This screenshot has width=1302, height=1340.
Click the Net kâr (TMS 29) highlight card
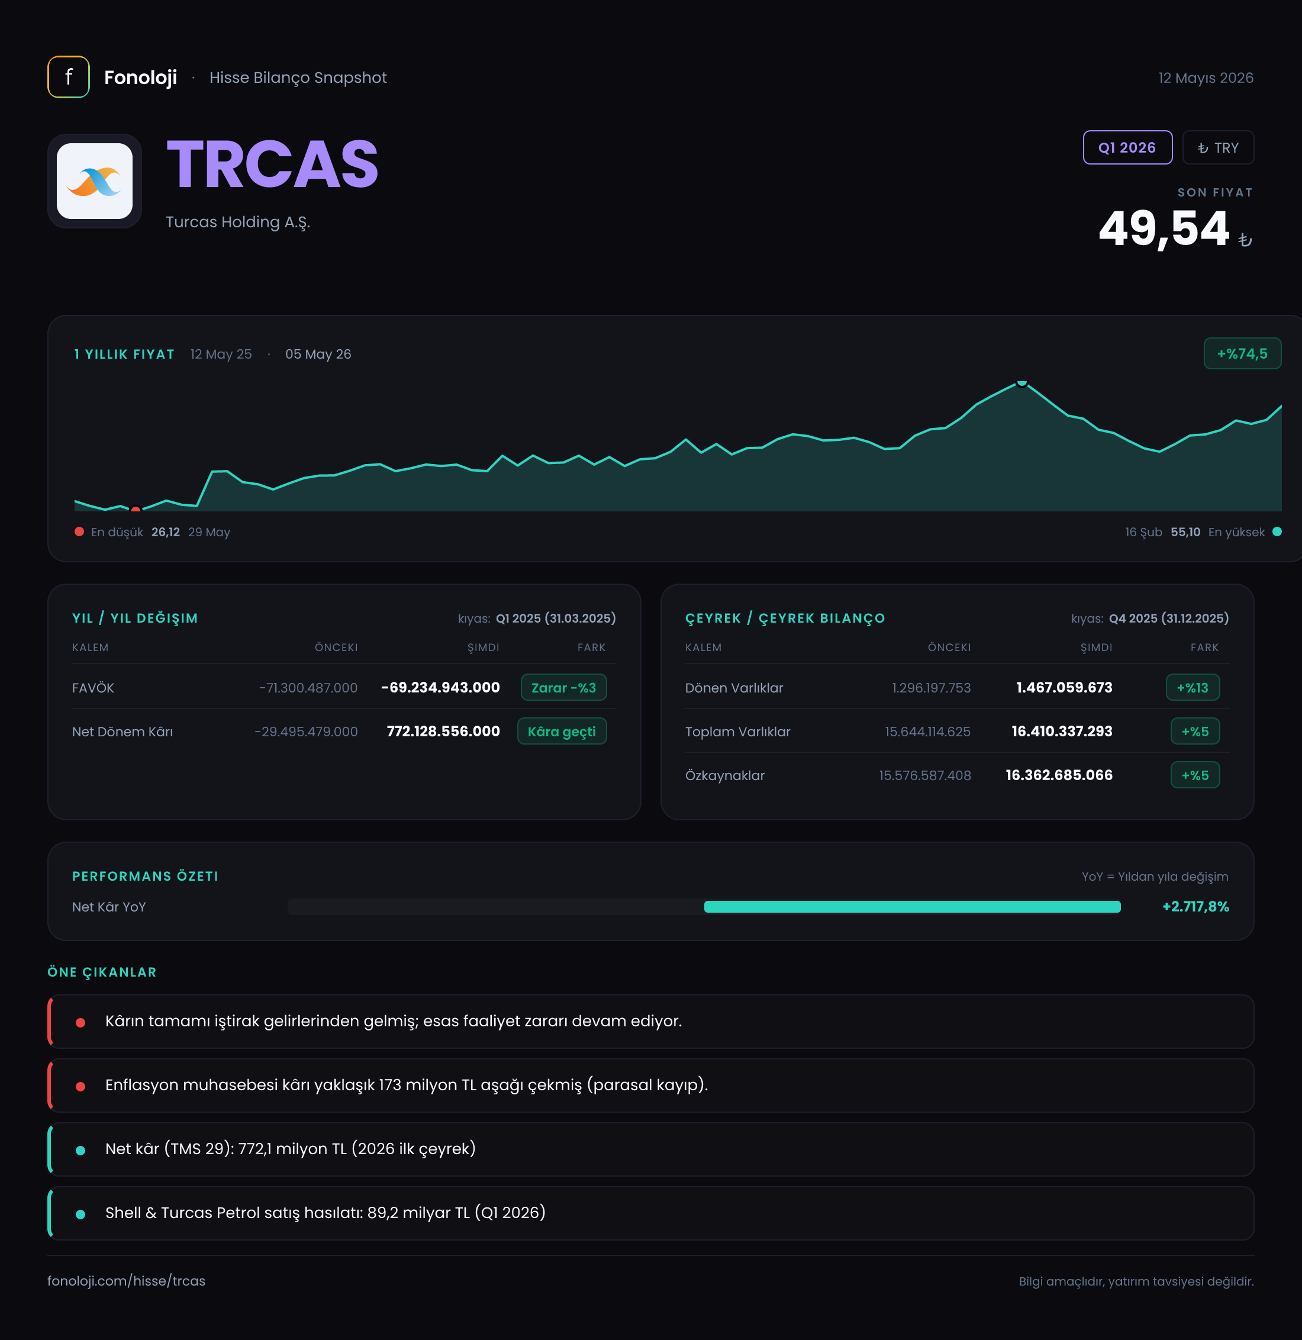point(651,1149)
